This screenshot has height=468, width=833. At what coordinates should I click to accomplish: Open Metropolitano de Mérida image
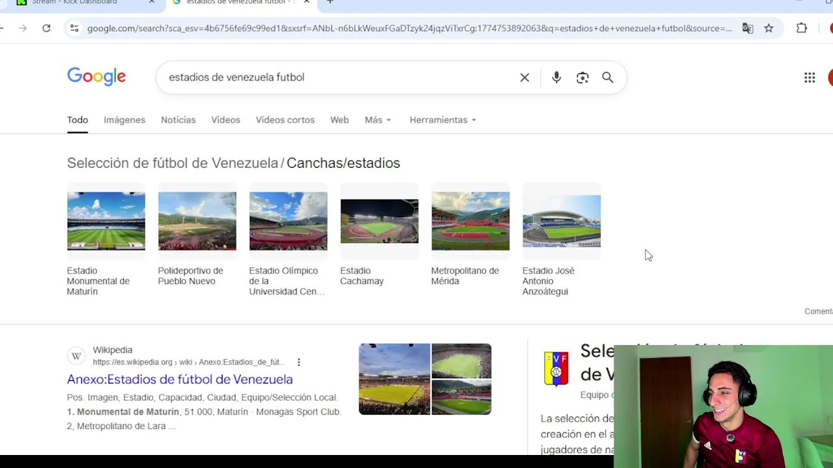click(471, 221)
